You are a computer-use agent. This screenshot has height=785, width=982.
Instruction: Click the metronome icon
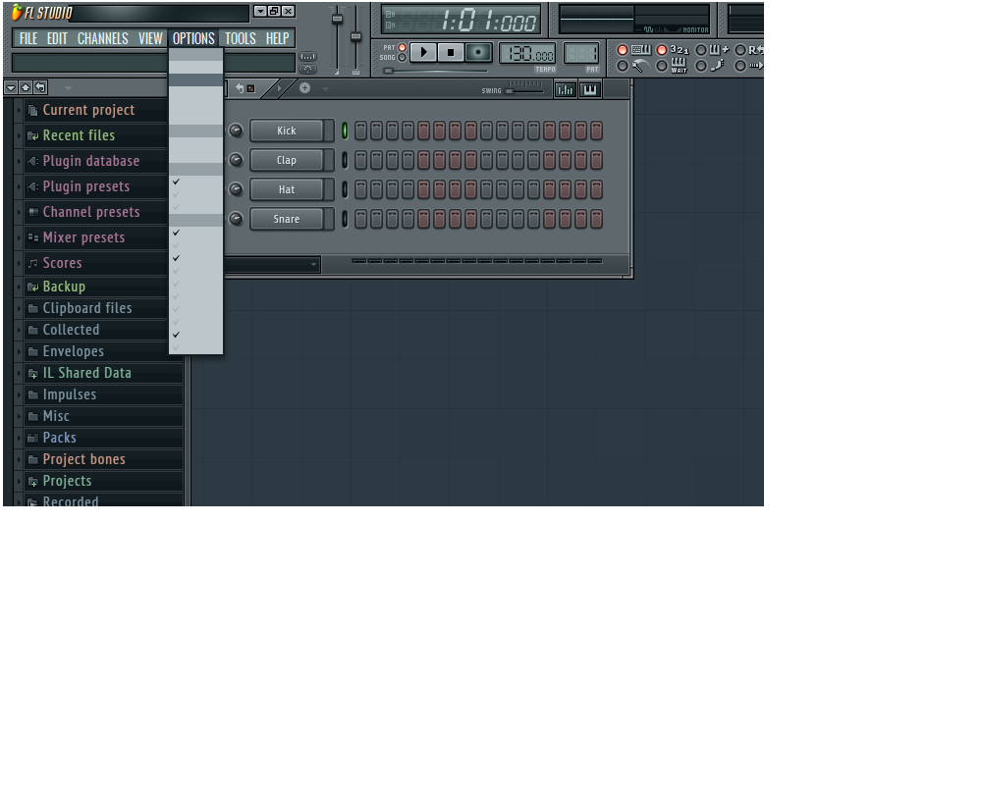640,66
